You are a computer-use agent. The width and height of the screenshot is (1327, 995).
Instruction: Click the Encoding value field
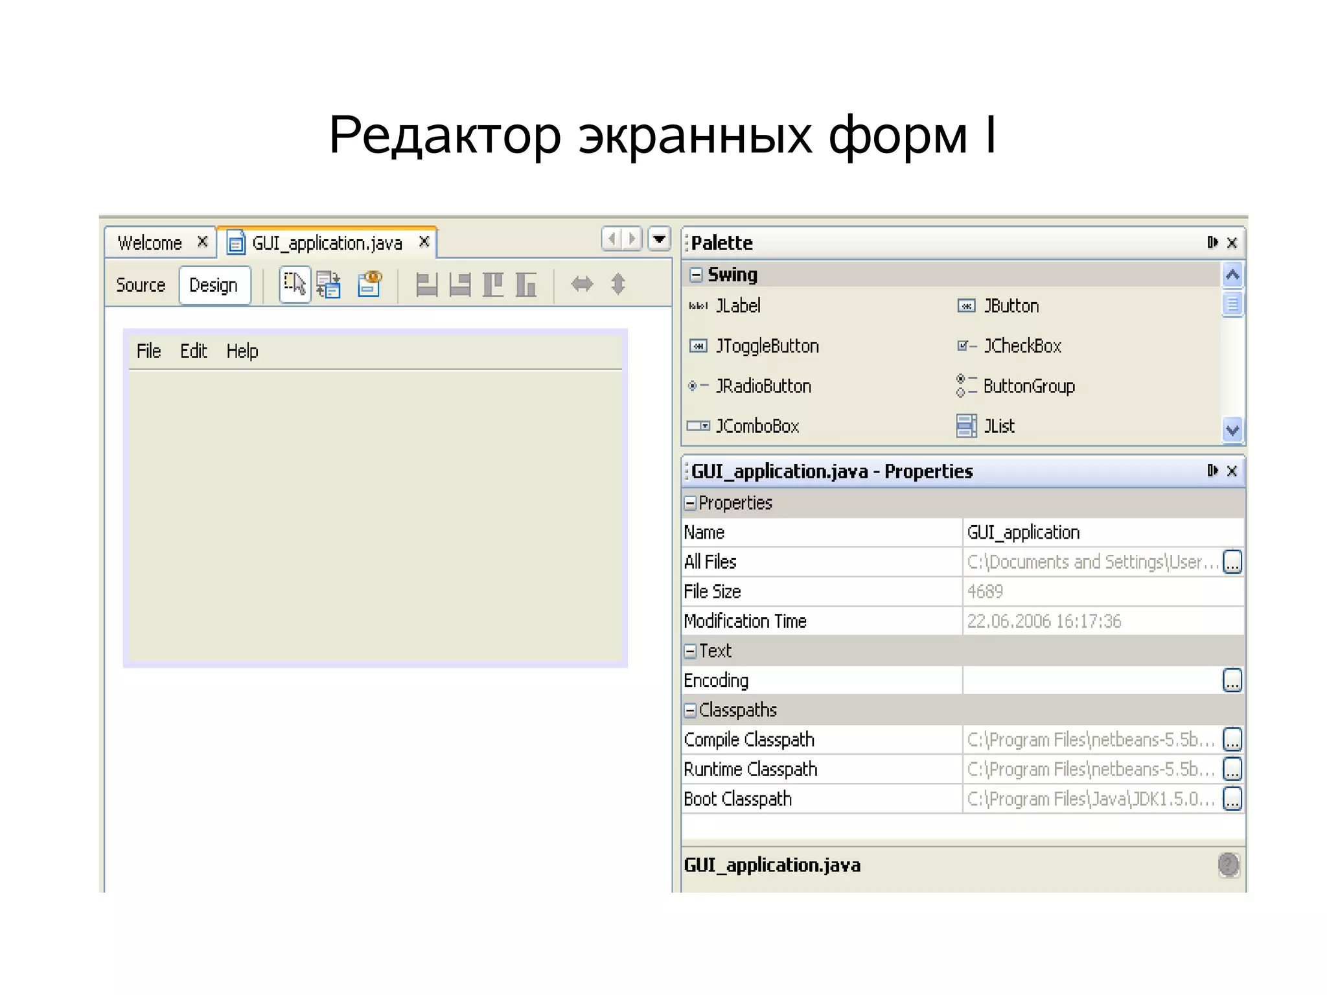click(x=1092, y=680)
